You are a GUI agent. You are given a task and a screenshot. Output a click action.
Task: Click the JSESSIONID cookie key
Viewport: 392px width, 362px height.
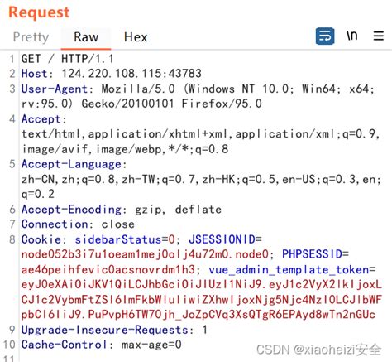point(222,239)
